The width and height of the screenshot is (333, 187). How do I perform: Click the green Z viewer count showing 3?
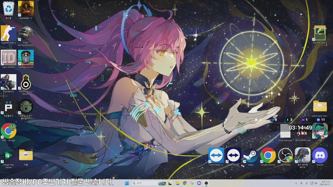pyautogui.click(x=289, y=120)
